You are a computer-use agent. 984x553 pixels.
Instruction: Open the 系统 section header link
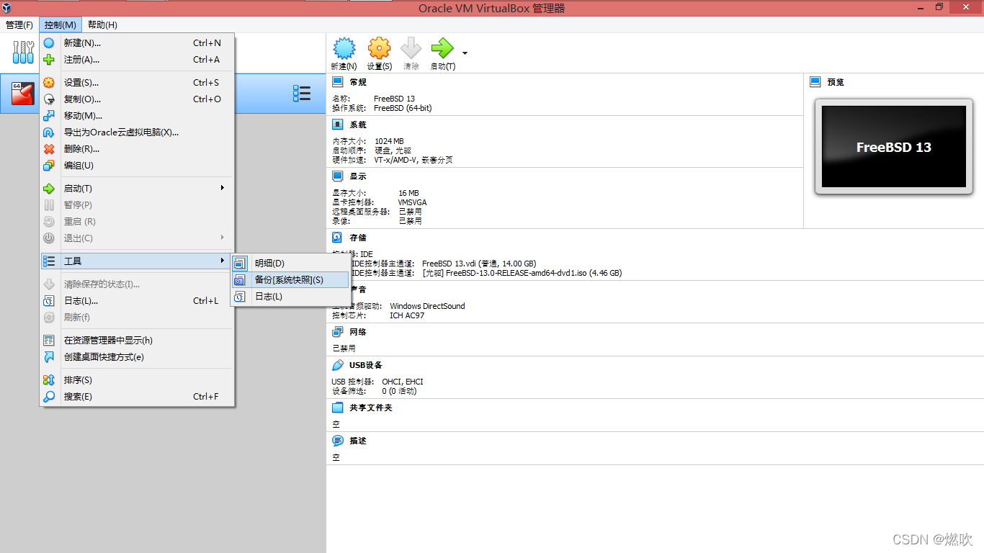(x=358, y=125)
